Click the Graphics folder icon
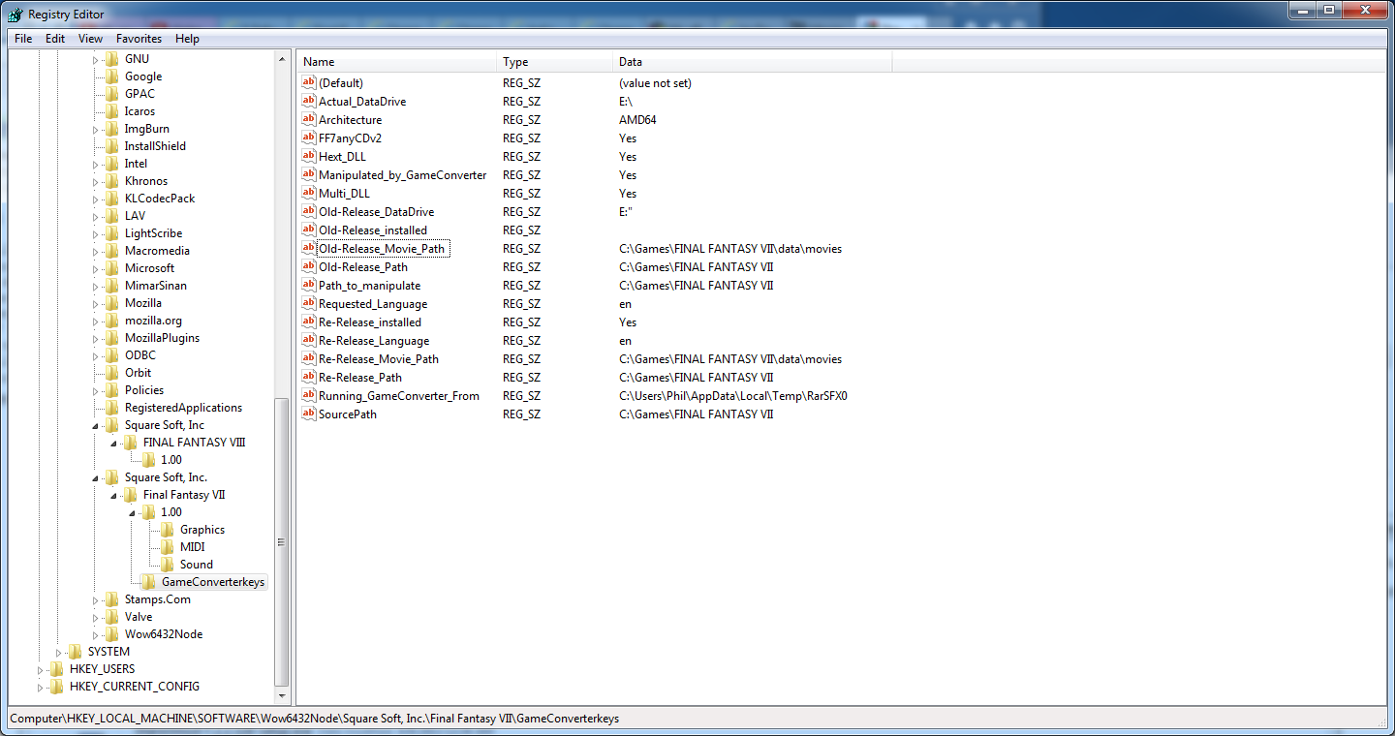Screen dimensions: 1395x736 pyautogui.click(x=168, y=530)
